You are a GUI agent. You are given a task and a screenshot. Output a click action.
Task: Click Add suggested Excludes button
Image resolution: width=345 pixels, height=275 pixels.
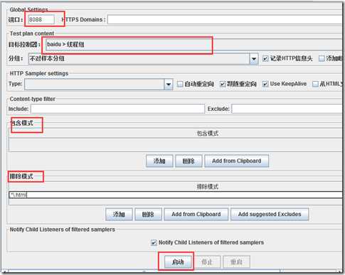click(x=270, y=215)
